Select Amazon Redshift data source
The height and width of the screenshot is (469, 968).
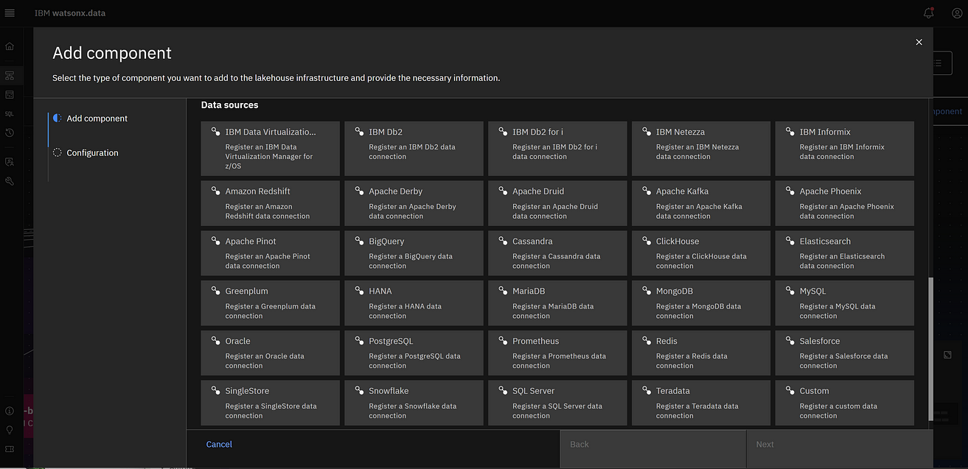[270, 203]
